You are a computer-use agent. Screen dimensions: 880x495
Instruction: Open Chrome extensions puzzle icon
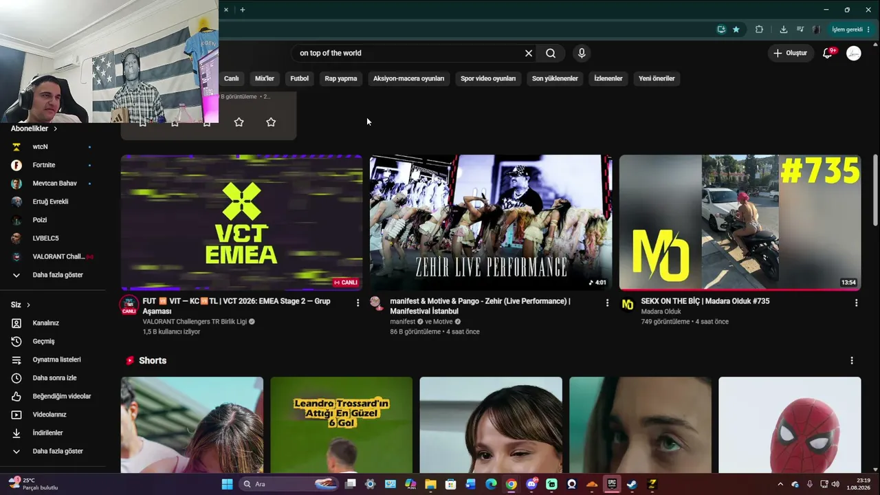pos(759,30)
